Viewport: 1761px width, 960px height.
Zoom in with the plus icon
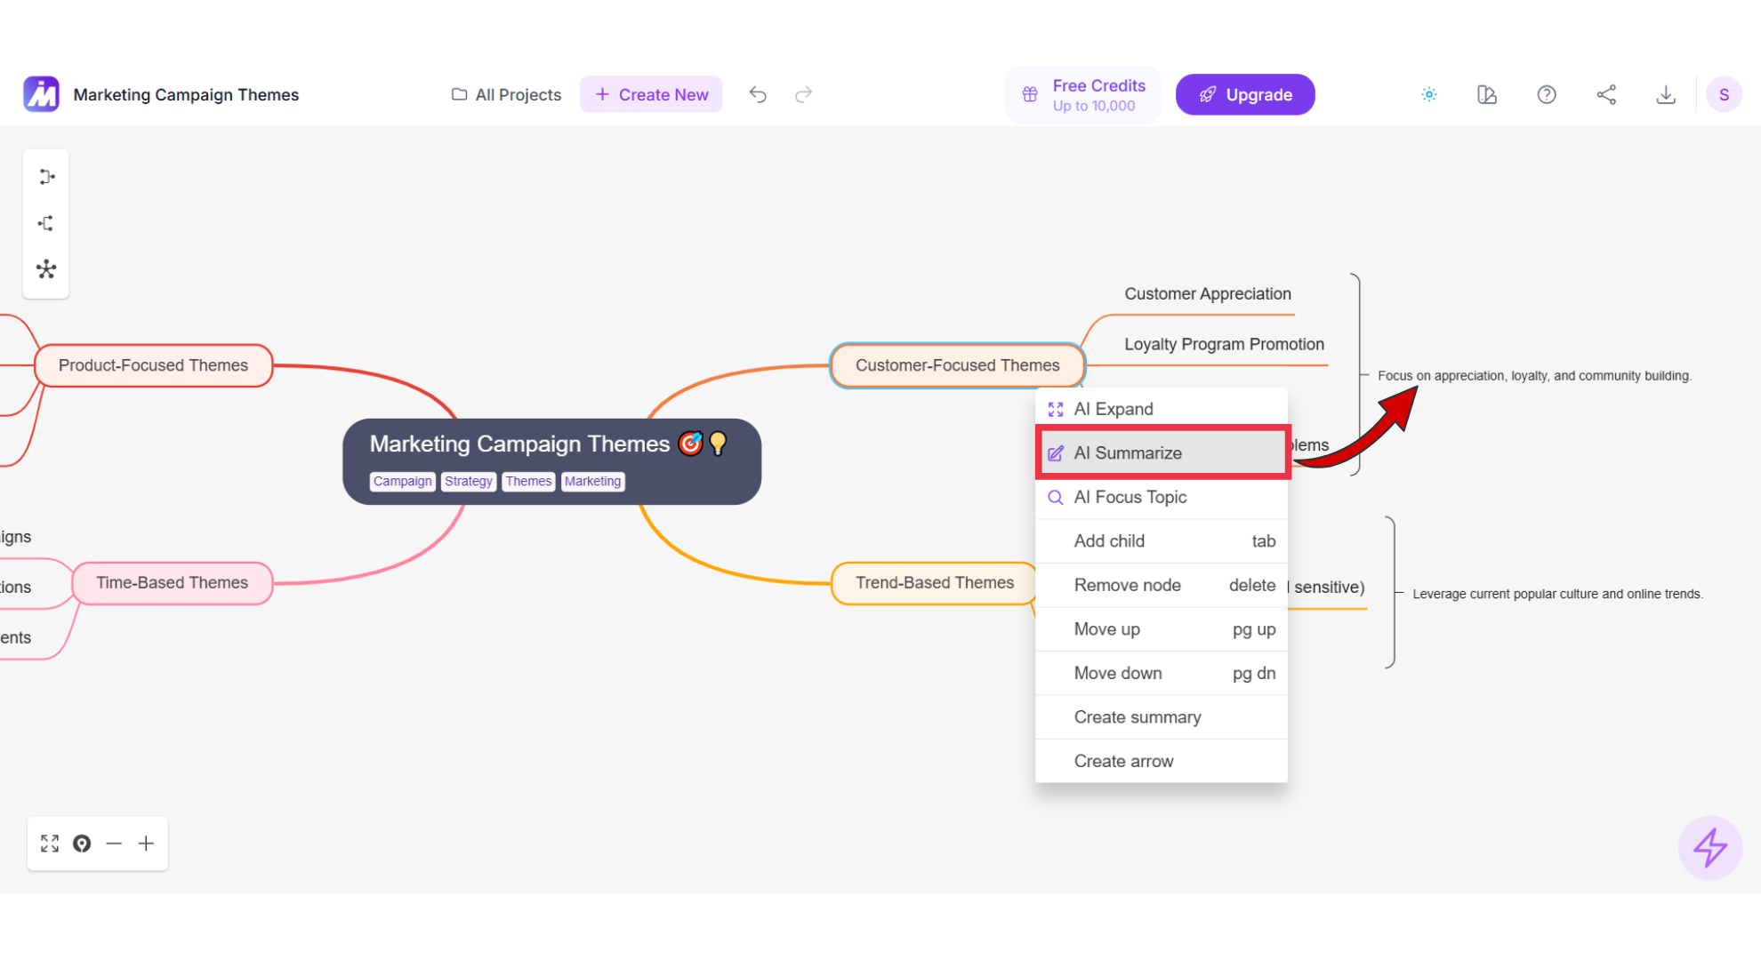(x=146, y=844)
